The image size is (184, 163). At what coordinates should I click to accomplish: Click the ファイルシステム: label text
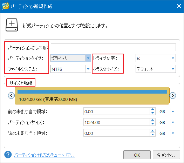point(23,69)
